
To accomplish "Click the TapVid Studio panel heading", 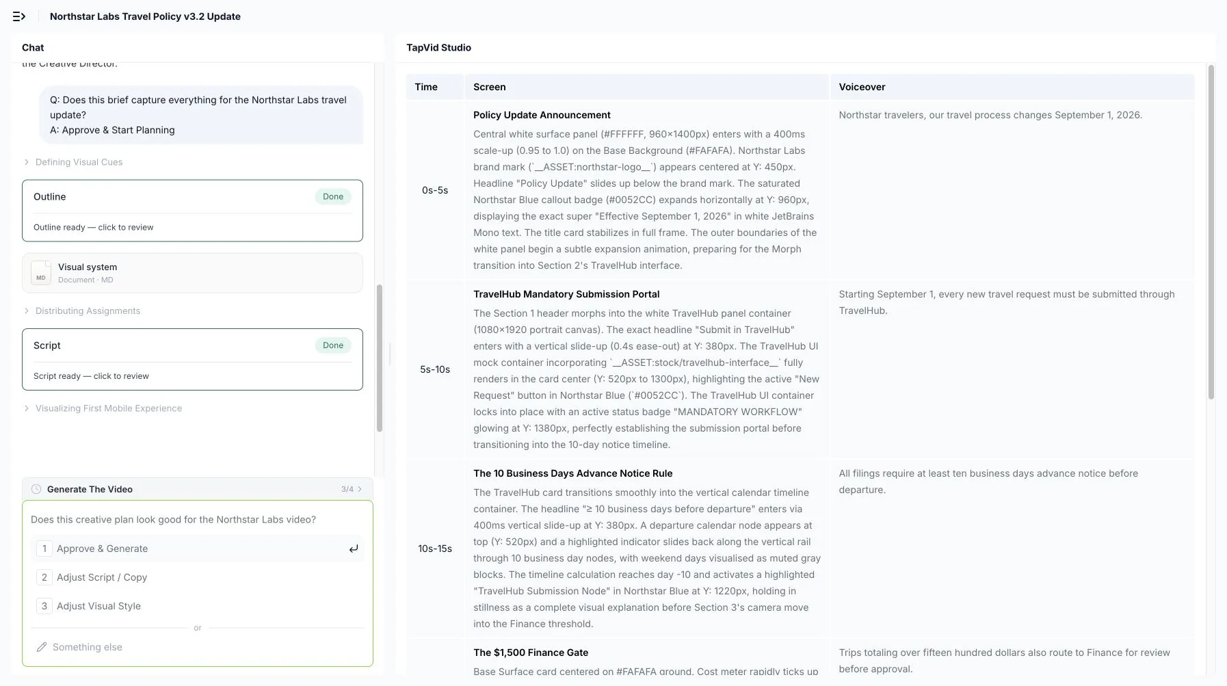I will coord(438,47).
